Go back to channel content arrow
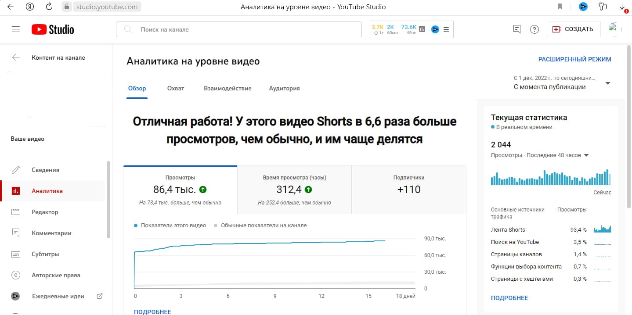Image resolution: width=632 pixels, height=315 pixels. coord(16,57)
